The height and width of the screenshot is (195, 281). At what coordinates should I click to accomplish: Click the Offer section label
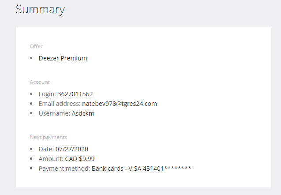[x=36, y=46]
